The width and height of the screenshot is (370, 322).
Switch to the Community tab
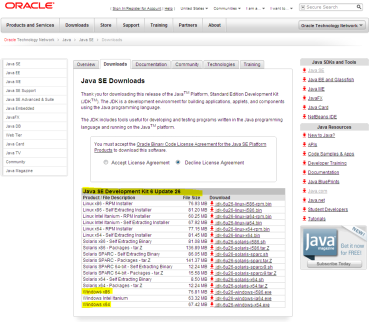click(187, 64)
